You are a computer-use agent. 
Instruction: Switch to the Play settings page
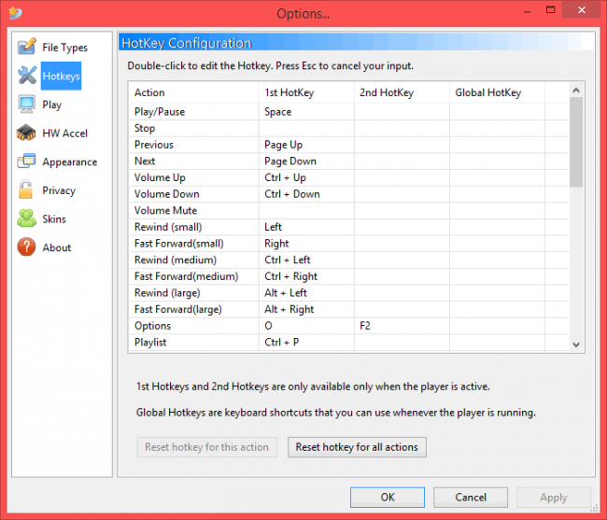[52, 105]
